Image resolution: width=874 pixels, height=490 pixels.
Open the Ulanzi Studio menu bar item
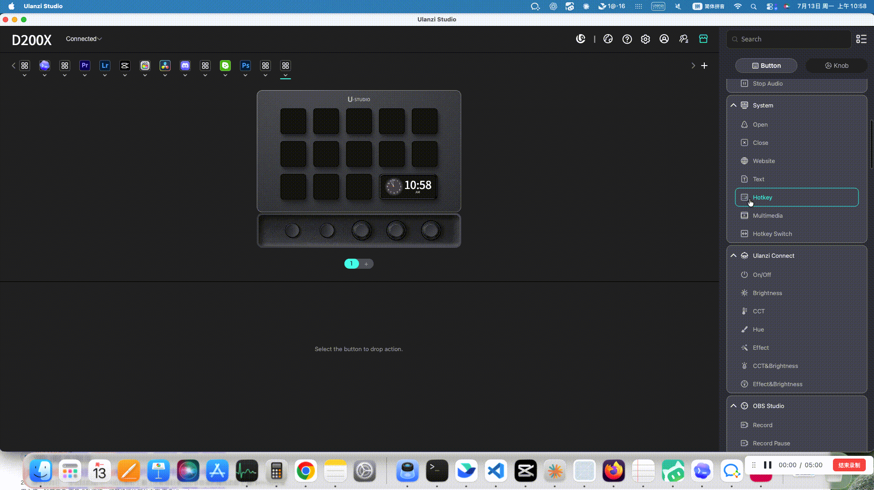(x=43, y=6)
